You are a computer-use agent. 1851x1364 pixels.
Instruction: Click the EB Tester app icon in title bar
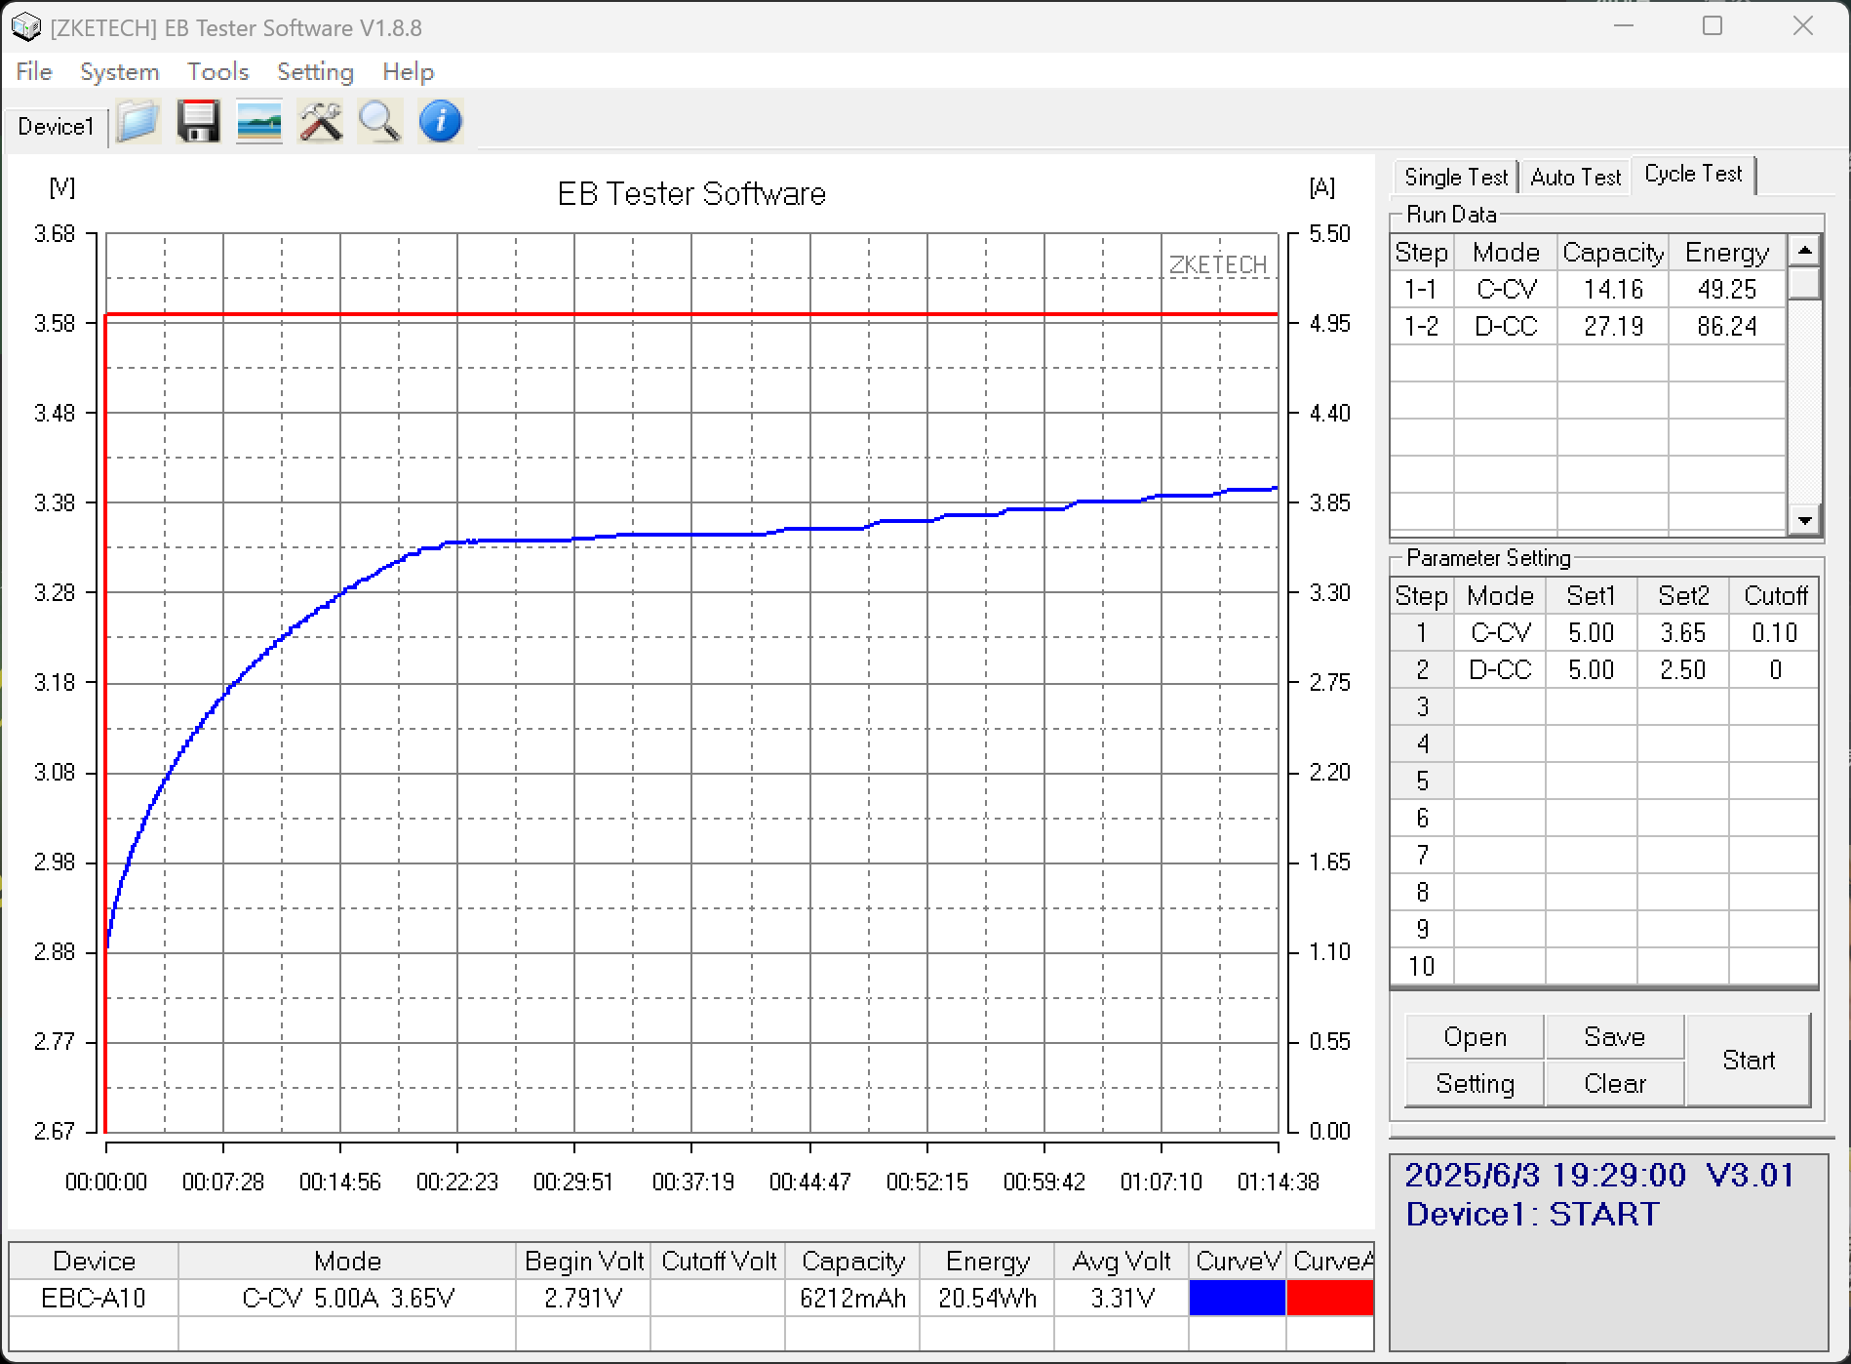click(x=25, y=27)
